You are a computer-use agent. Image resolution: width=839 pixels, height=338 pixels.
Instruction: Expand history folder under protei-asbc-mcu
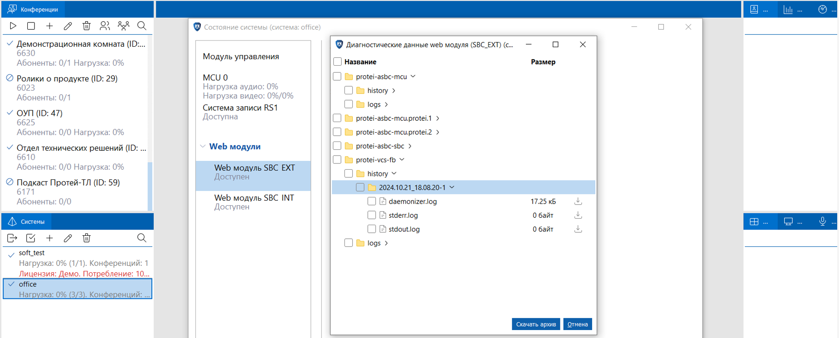tap(393, 91)
